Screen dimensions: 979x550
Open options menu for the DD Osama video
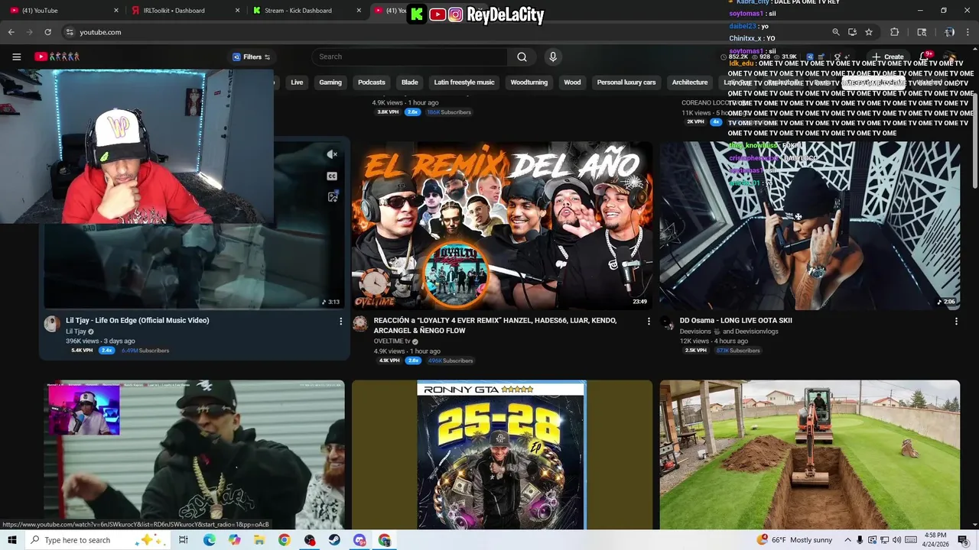click(956, 322)
